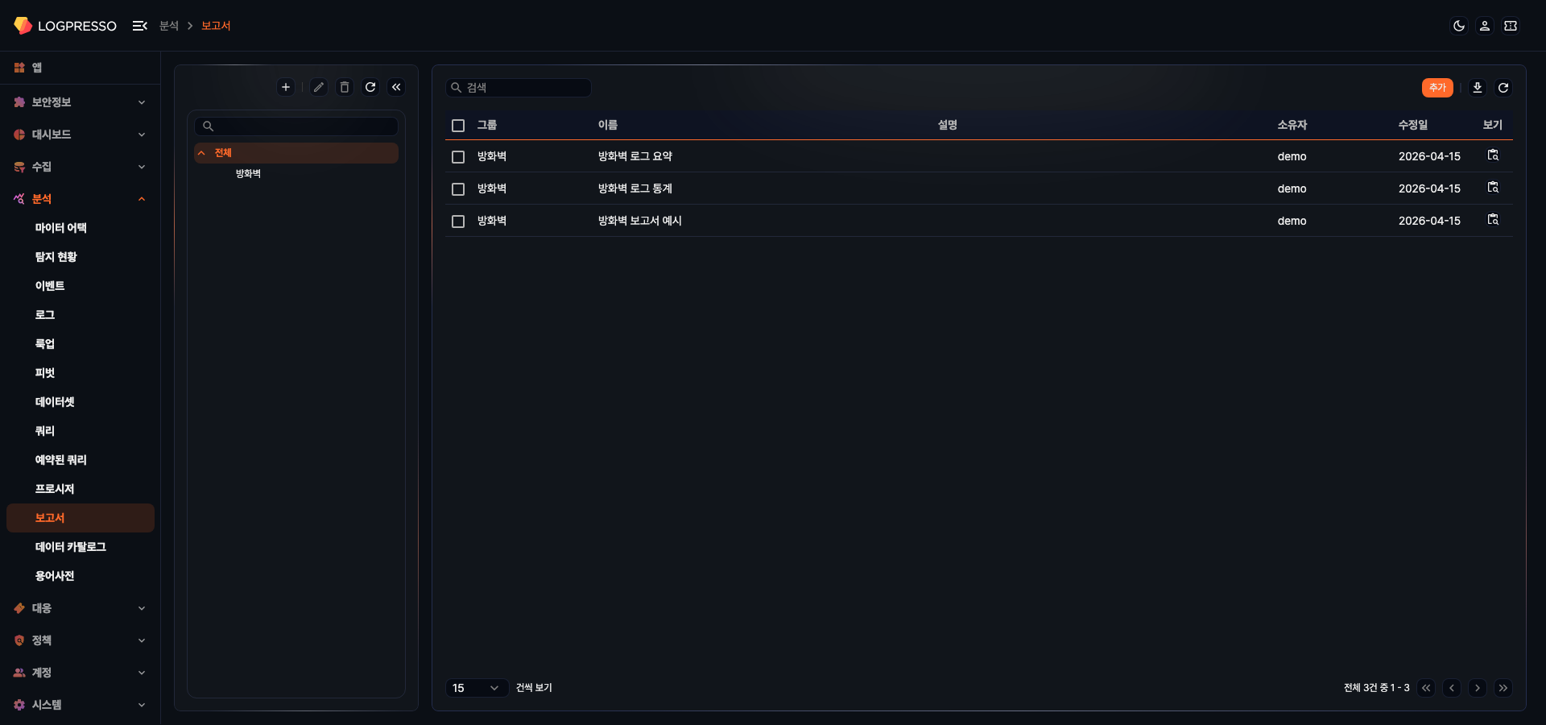This screenshot has width=1546, height=725.
Task: Add a new report group with the plus icon
Action: [x=286, y=87]
